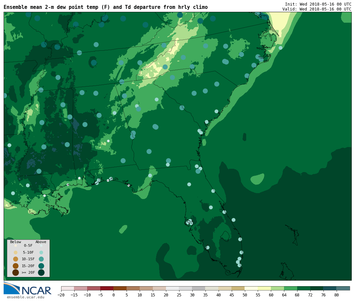Click the 10-15F Below orange legend circle
355x301 pixels.
pos(15,259)
